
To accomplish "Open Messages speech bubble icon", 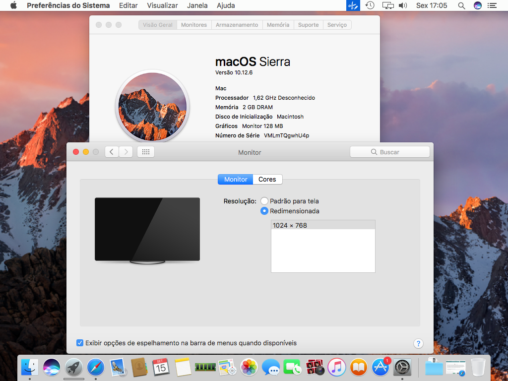I will (271, 368).
